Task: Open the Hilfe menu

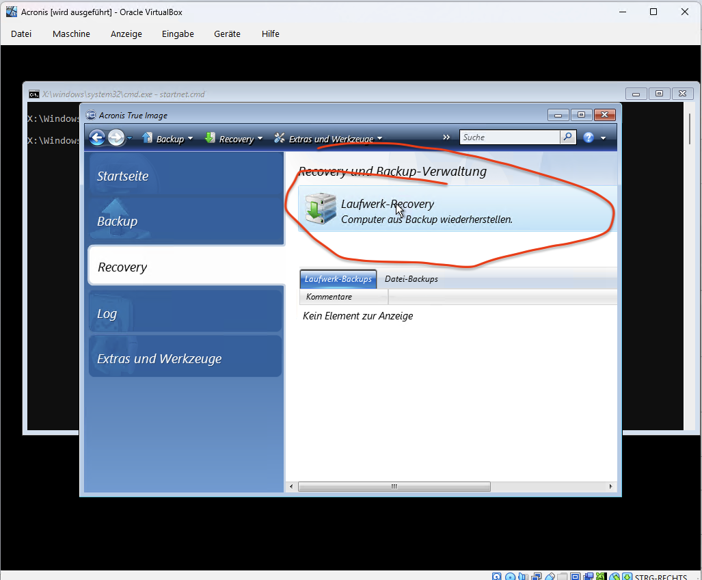Action: 271,34
